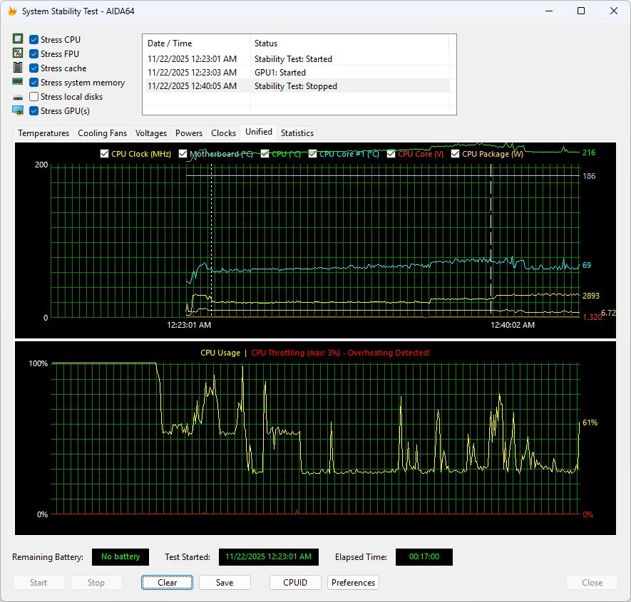
Task: Click the AIDA64 flame icon in the title bar
Action: [11, 11]
